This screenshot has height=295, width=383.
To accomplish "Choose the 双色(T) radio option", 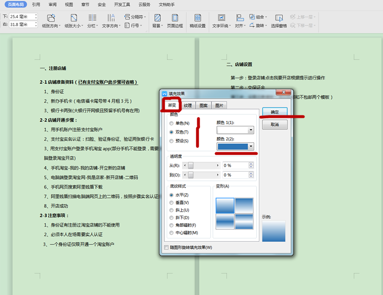I will click(179, 132).
